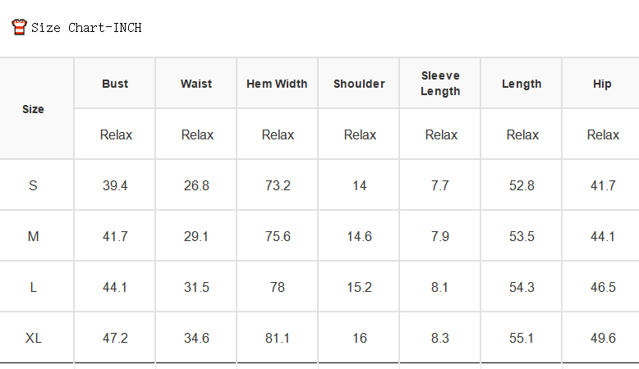Click the hem width value 78

278,287
